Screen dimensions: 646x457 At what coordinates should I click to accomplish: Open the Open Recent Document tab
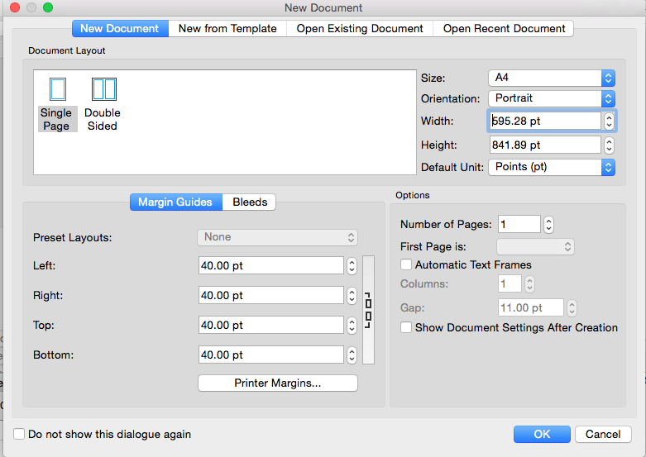504,29
